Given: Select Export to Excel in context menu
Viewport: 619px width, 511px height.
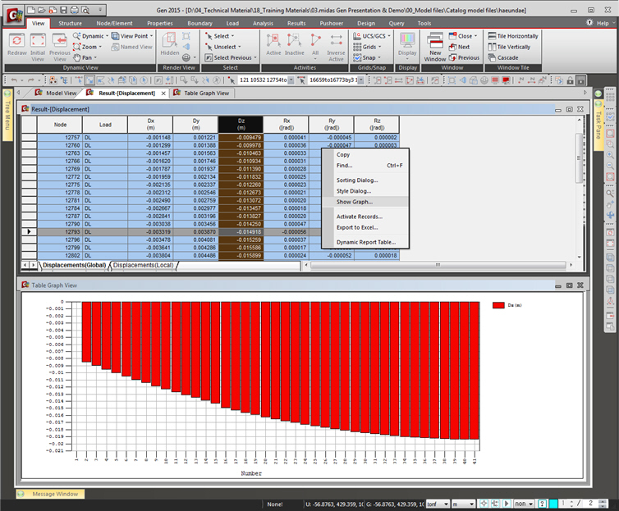Looking at the screenshot, I should coord(357,227).
